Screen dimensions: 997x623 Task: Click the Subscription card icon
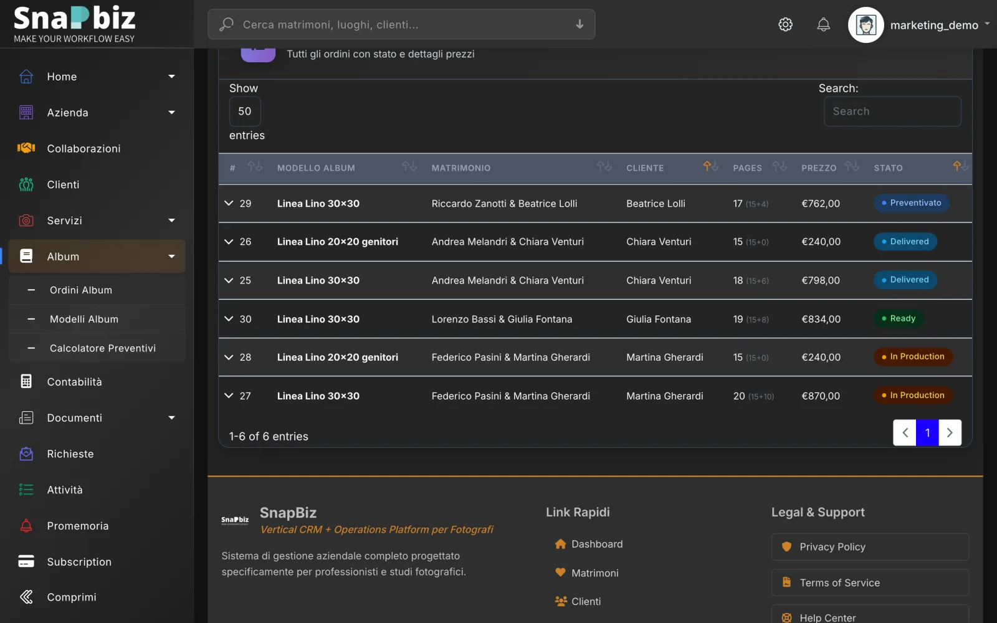(x=26, y=561)
